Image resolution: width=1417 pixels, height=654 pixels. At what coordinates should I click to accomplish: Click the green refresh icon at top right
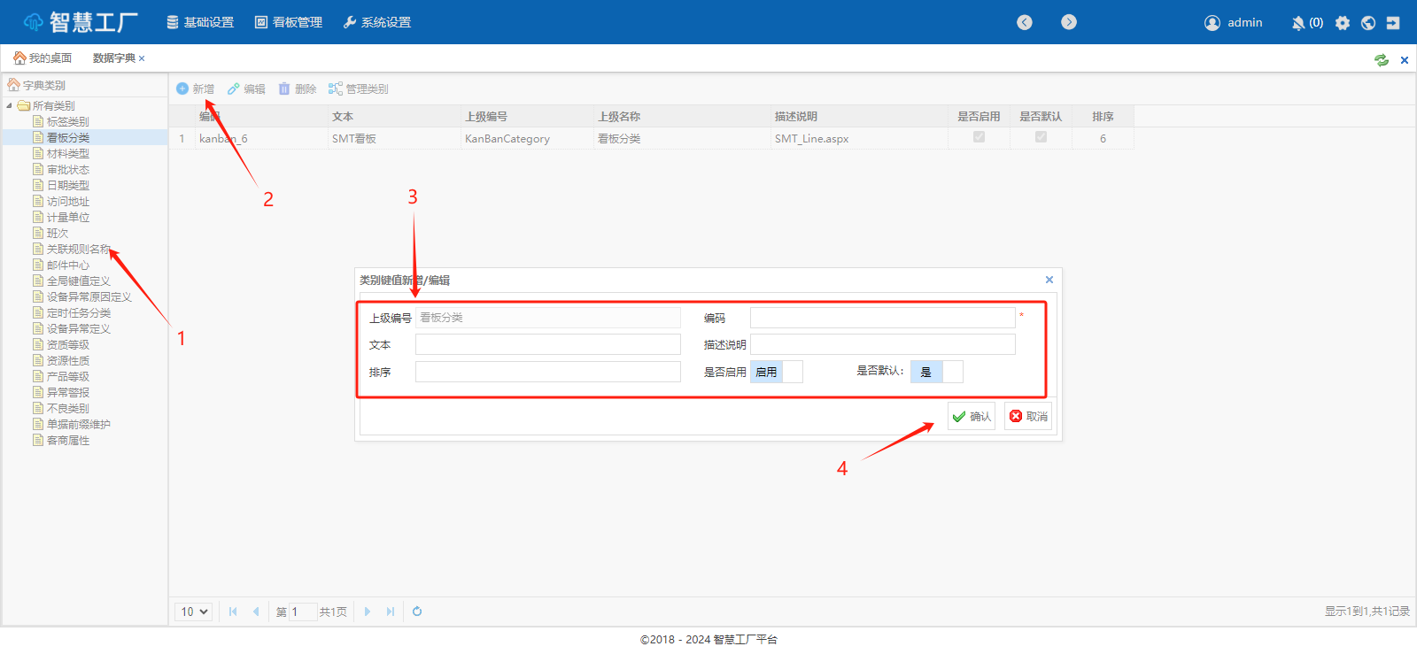click(1381, 60)
